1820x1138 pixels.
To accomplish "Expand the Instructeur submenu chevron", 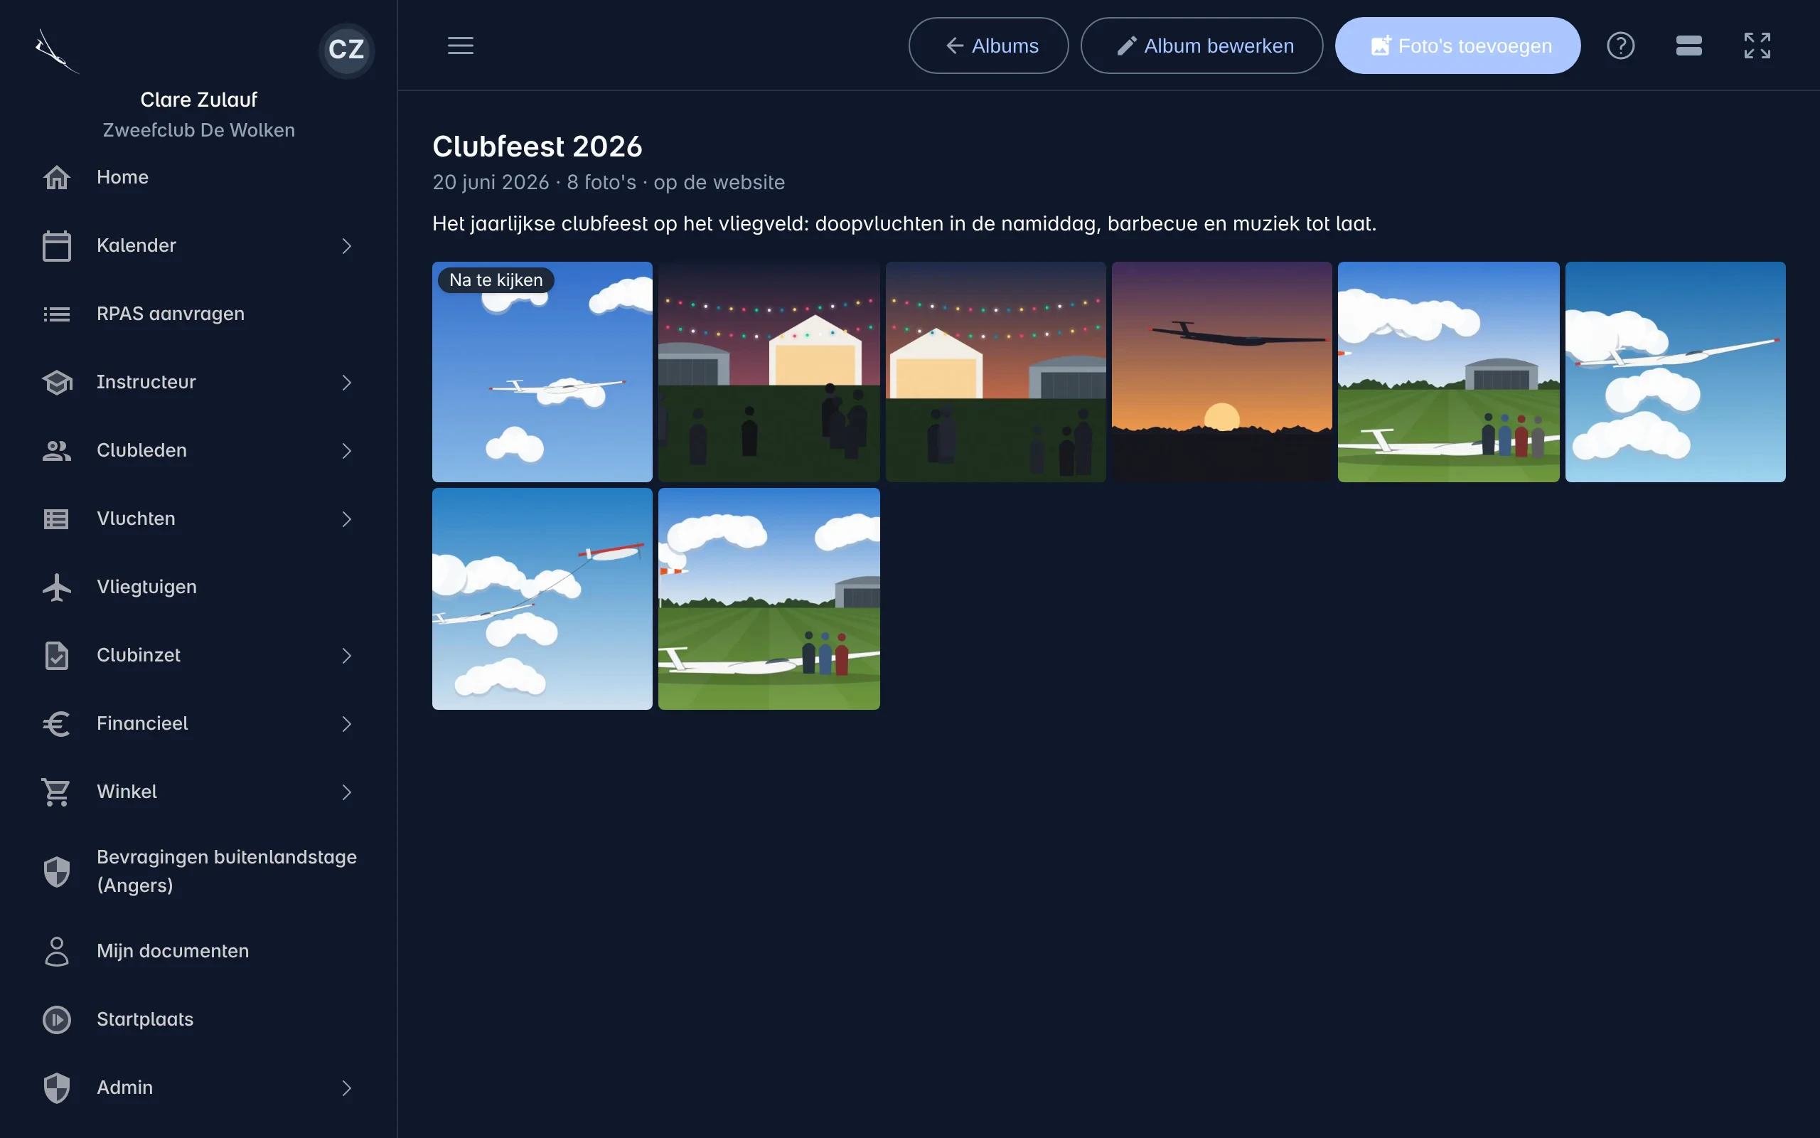I will [346, 383].
